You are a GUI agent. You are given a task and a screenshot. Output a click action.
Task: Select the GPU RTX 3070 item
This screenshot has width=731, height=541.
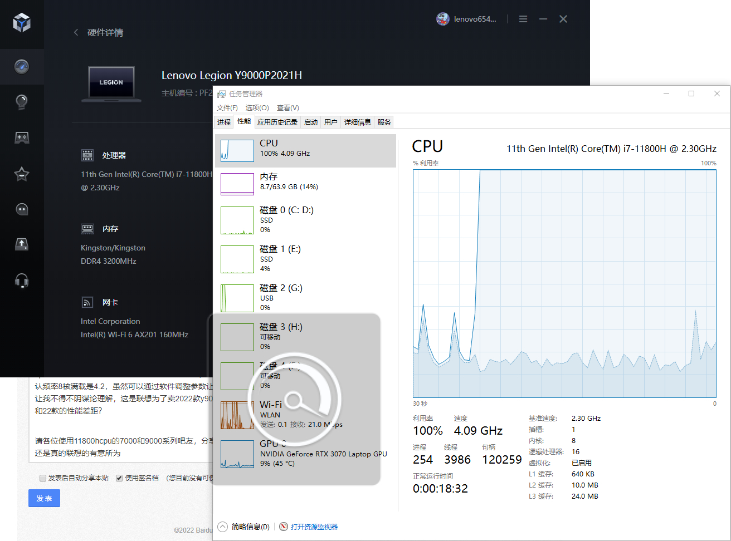pyautogui.click(x=306, y=454)
